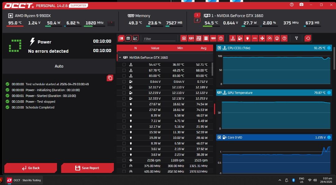Switch to the graph view mode icon
The image size is (336, 185).
(135, 38)
